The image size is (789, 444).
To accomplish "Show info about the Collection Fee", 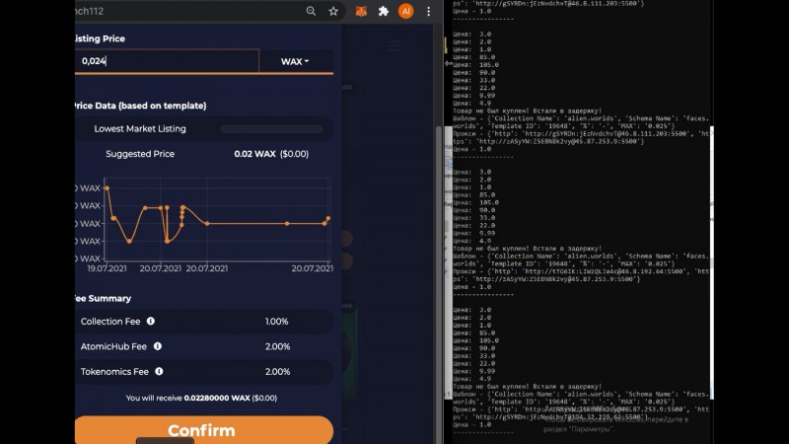I will point(151,322).
